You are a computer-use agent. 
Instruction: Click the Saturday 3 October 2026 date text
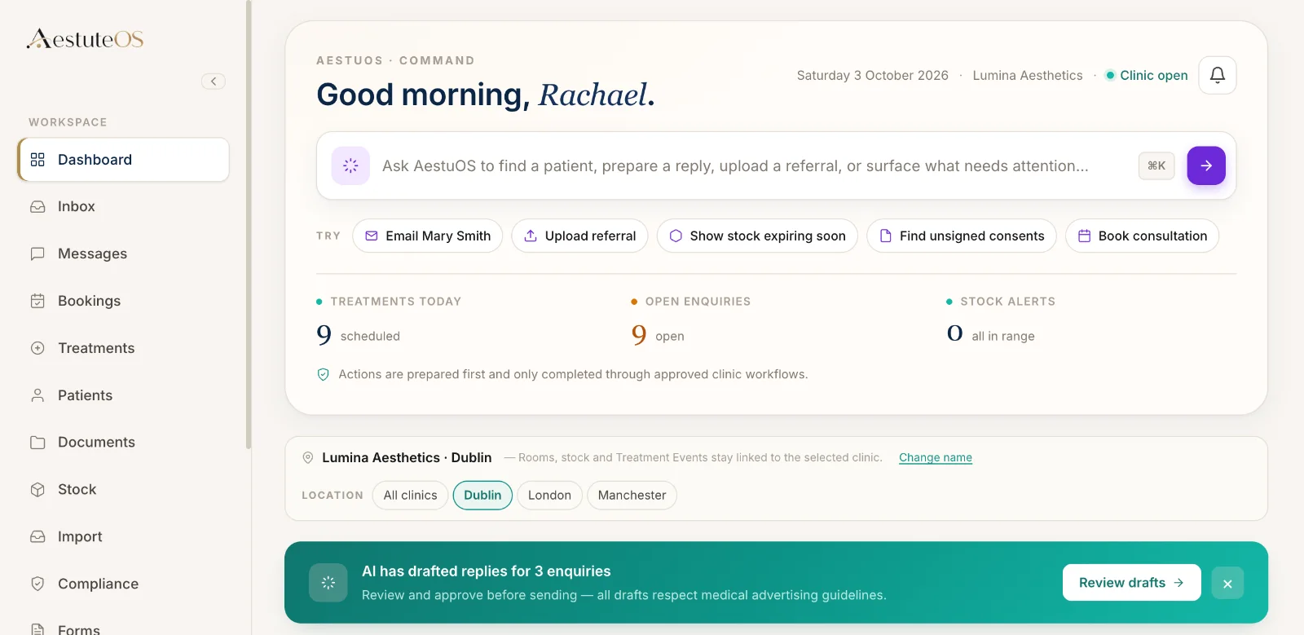(873, 75)
